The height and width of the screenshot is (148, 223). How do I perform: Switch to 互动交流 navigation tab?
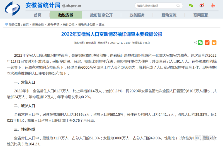point(169,15)
